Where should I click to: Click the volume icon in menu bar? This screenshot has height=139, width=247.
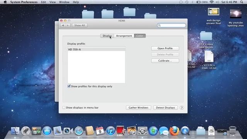pos(217,2)
